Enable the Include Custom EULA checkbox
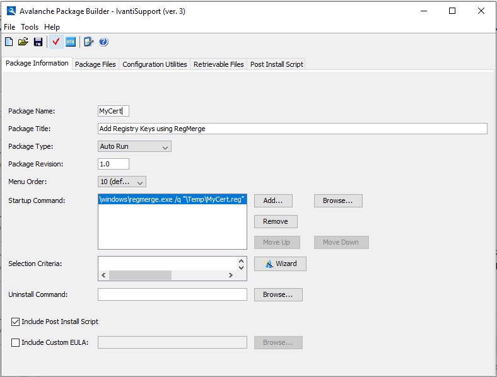This screenshot has width=497, height=377. coord(15,343)
